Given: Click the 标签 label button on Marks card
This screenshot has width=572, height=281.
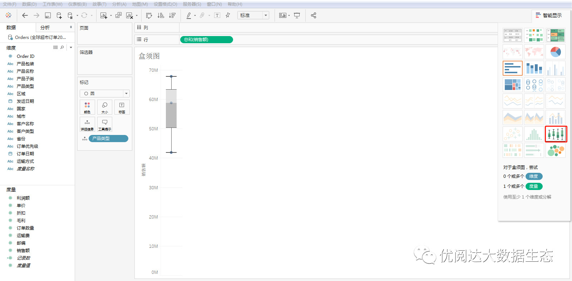Looking at the screenshot, I should [122, 107].
